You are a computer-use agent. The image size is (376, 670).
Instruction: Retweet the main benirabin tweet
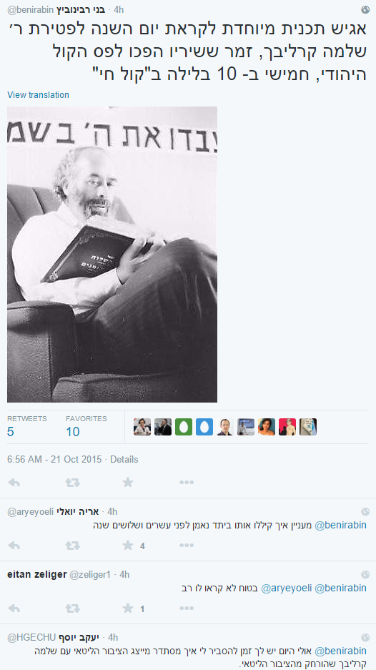73,483
